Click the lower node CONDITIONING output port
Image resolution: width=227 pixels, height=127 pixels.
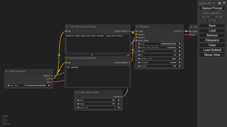[x=129, y=63]
